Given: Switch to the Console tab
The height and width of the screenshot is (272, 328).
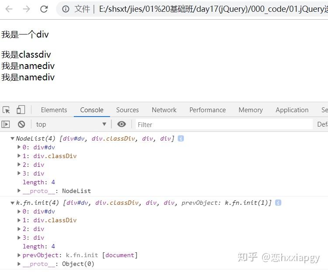Looking at the screenshot, I should (92, 110).
